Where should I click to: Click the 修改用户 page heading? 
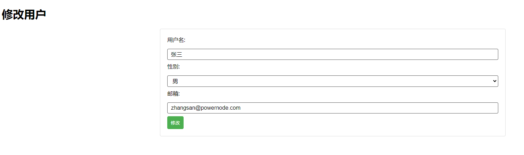pyautogui.click(x=24, y=15)
